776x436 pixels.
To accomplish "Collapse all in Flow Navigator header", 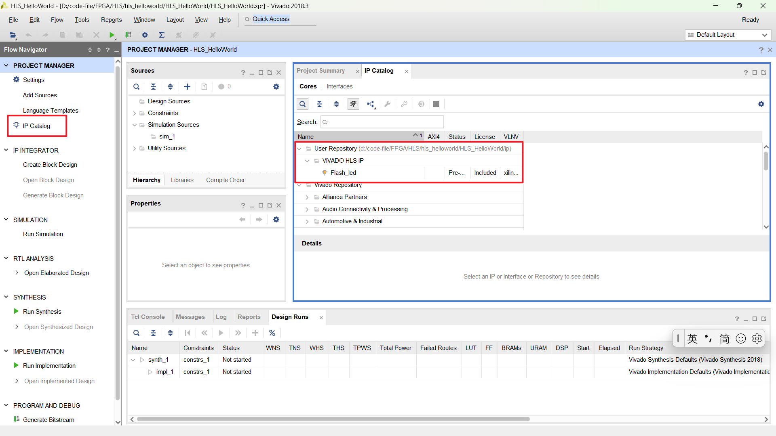I will click(90, 50).
